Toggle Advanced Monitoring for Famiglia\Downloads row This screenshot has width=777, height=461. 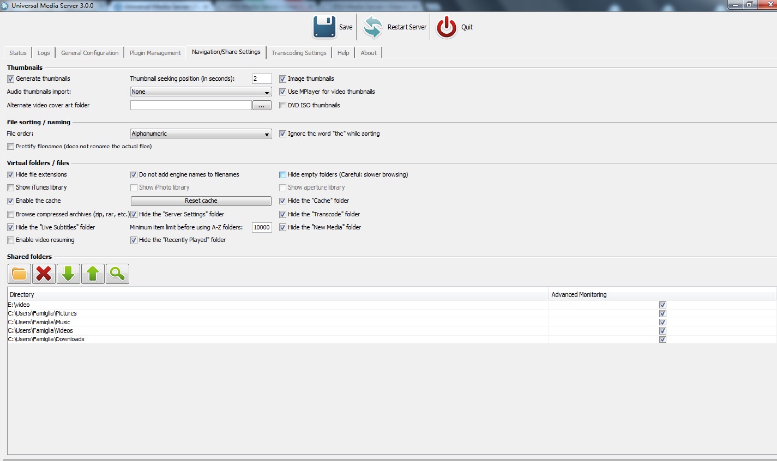coord(662,339)
